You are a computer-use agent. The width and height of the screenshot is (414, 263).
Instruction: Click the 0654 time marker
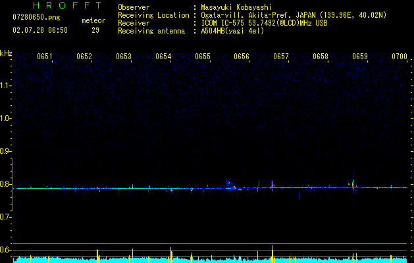[163, 57]
